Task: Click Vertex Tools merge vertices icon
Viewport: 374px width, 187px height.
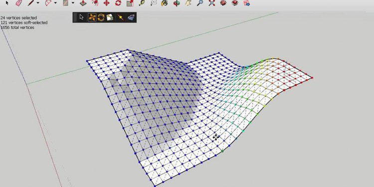Action: point(121,17)
